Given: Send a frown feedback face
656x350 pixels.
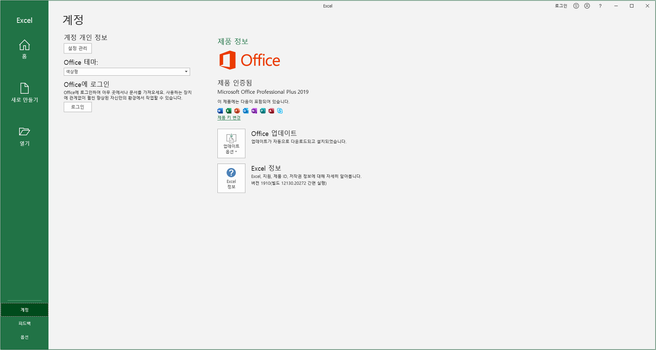Looking at the screenshot, I should [x=587, y=6].
